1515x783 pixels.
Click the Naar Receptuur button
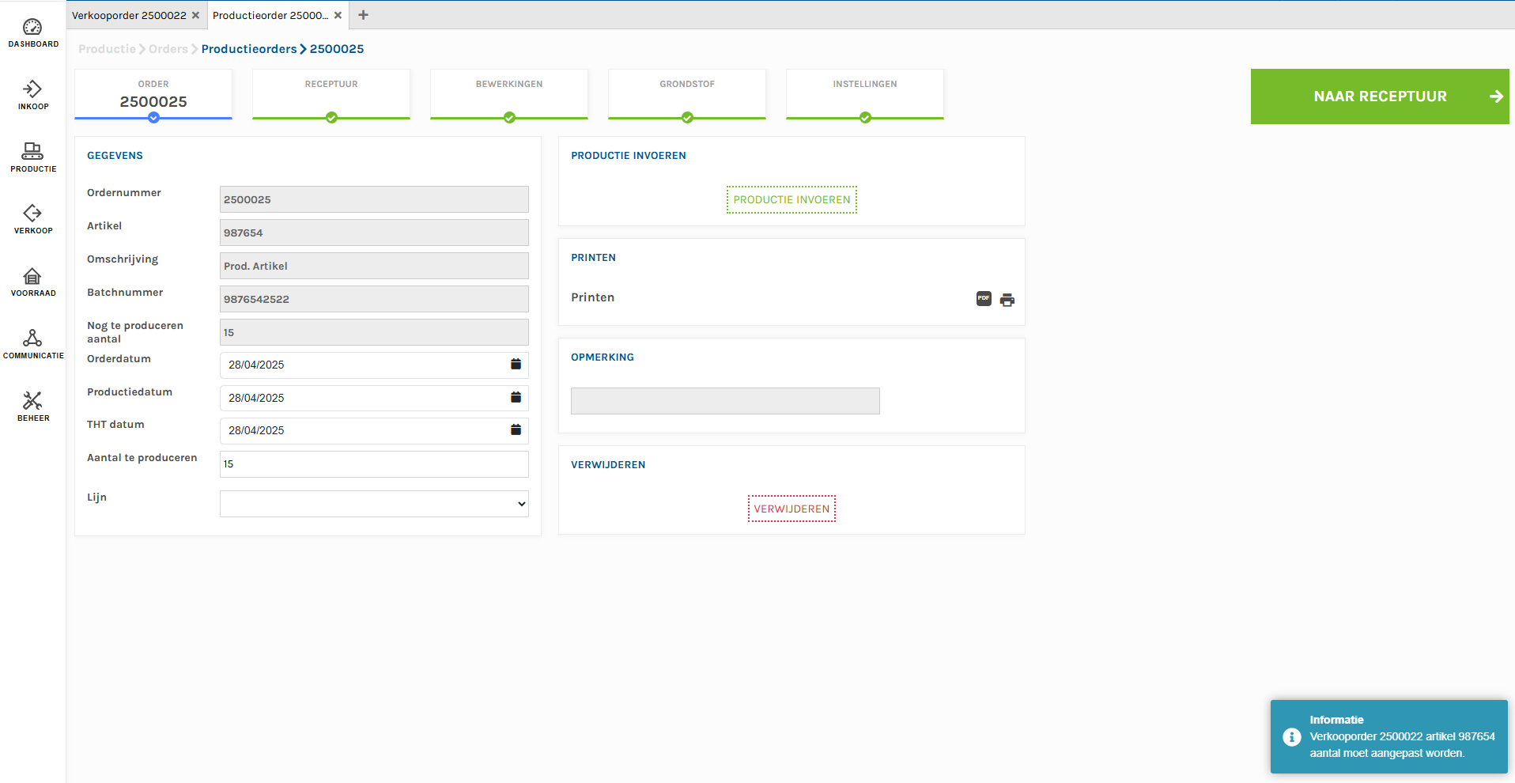1379,96
